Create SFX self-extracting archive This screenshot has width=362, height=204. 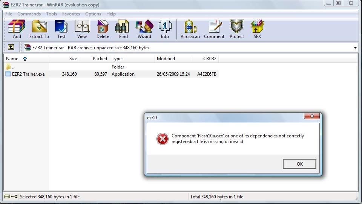tap(257, 29)
